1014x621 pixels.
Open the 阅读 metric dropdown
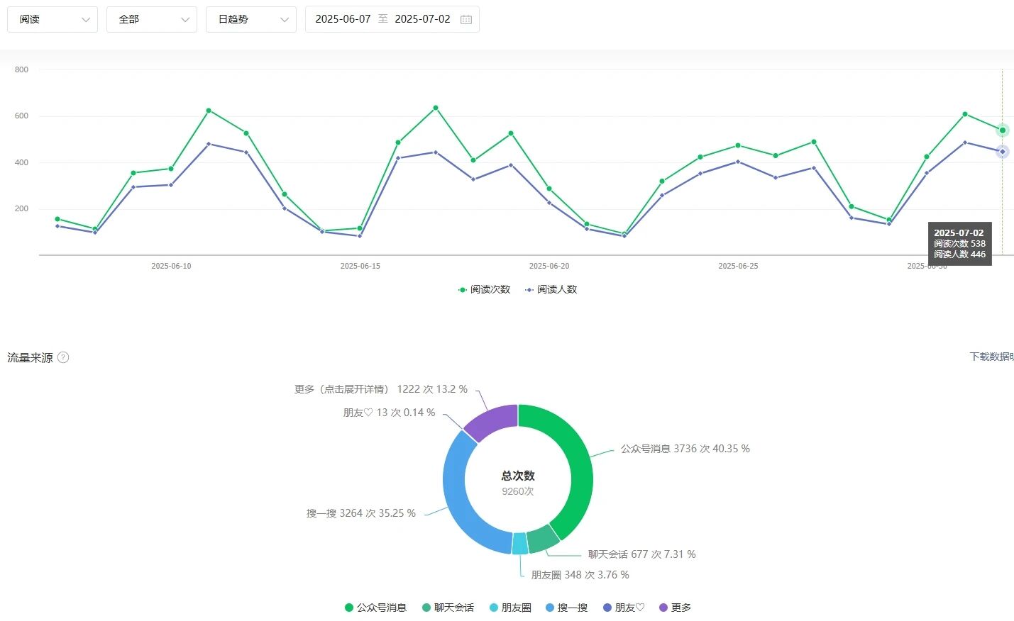coord(53,19)
